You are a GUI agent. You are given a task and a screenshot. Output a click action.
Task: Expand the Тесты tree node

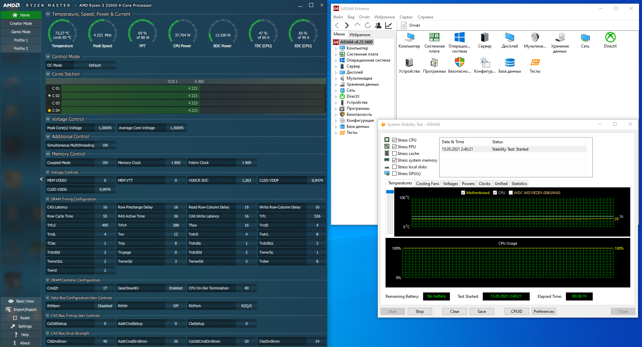pyautogui.click(x=336, y=133)
